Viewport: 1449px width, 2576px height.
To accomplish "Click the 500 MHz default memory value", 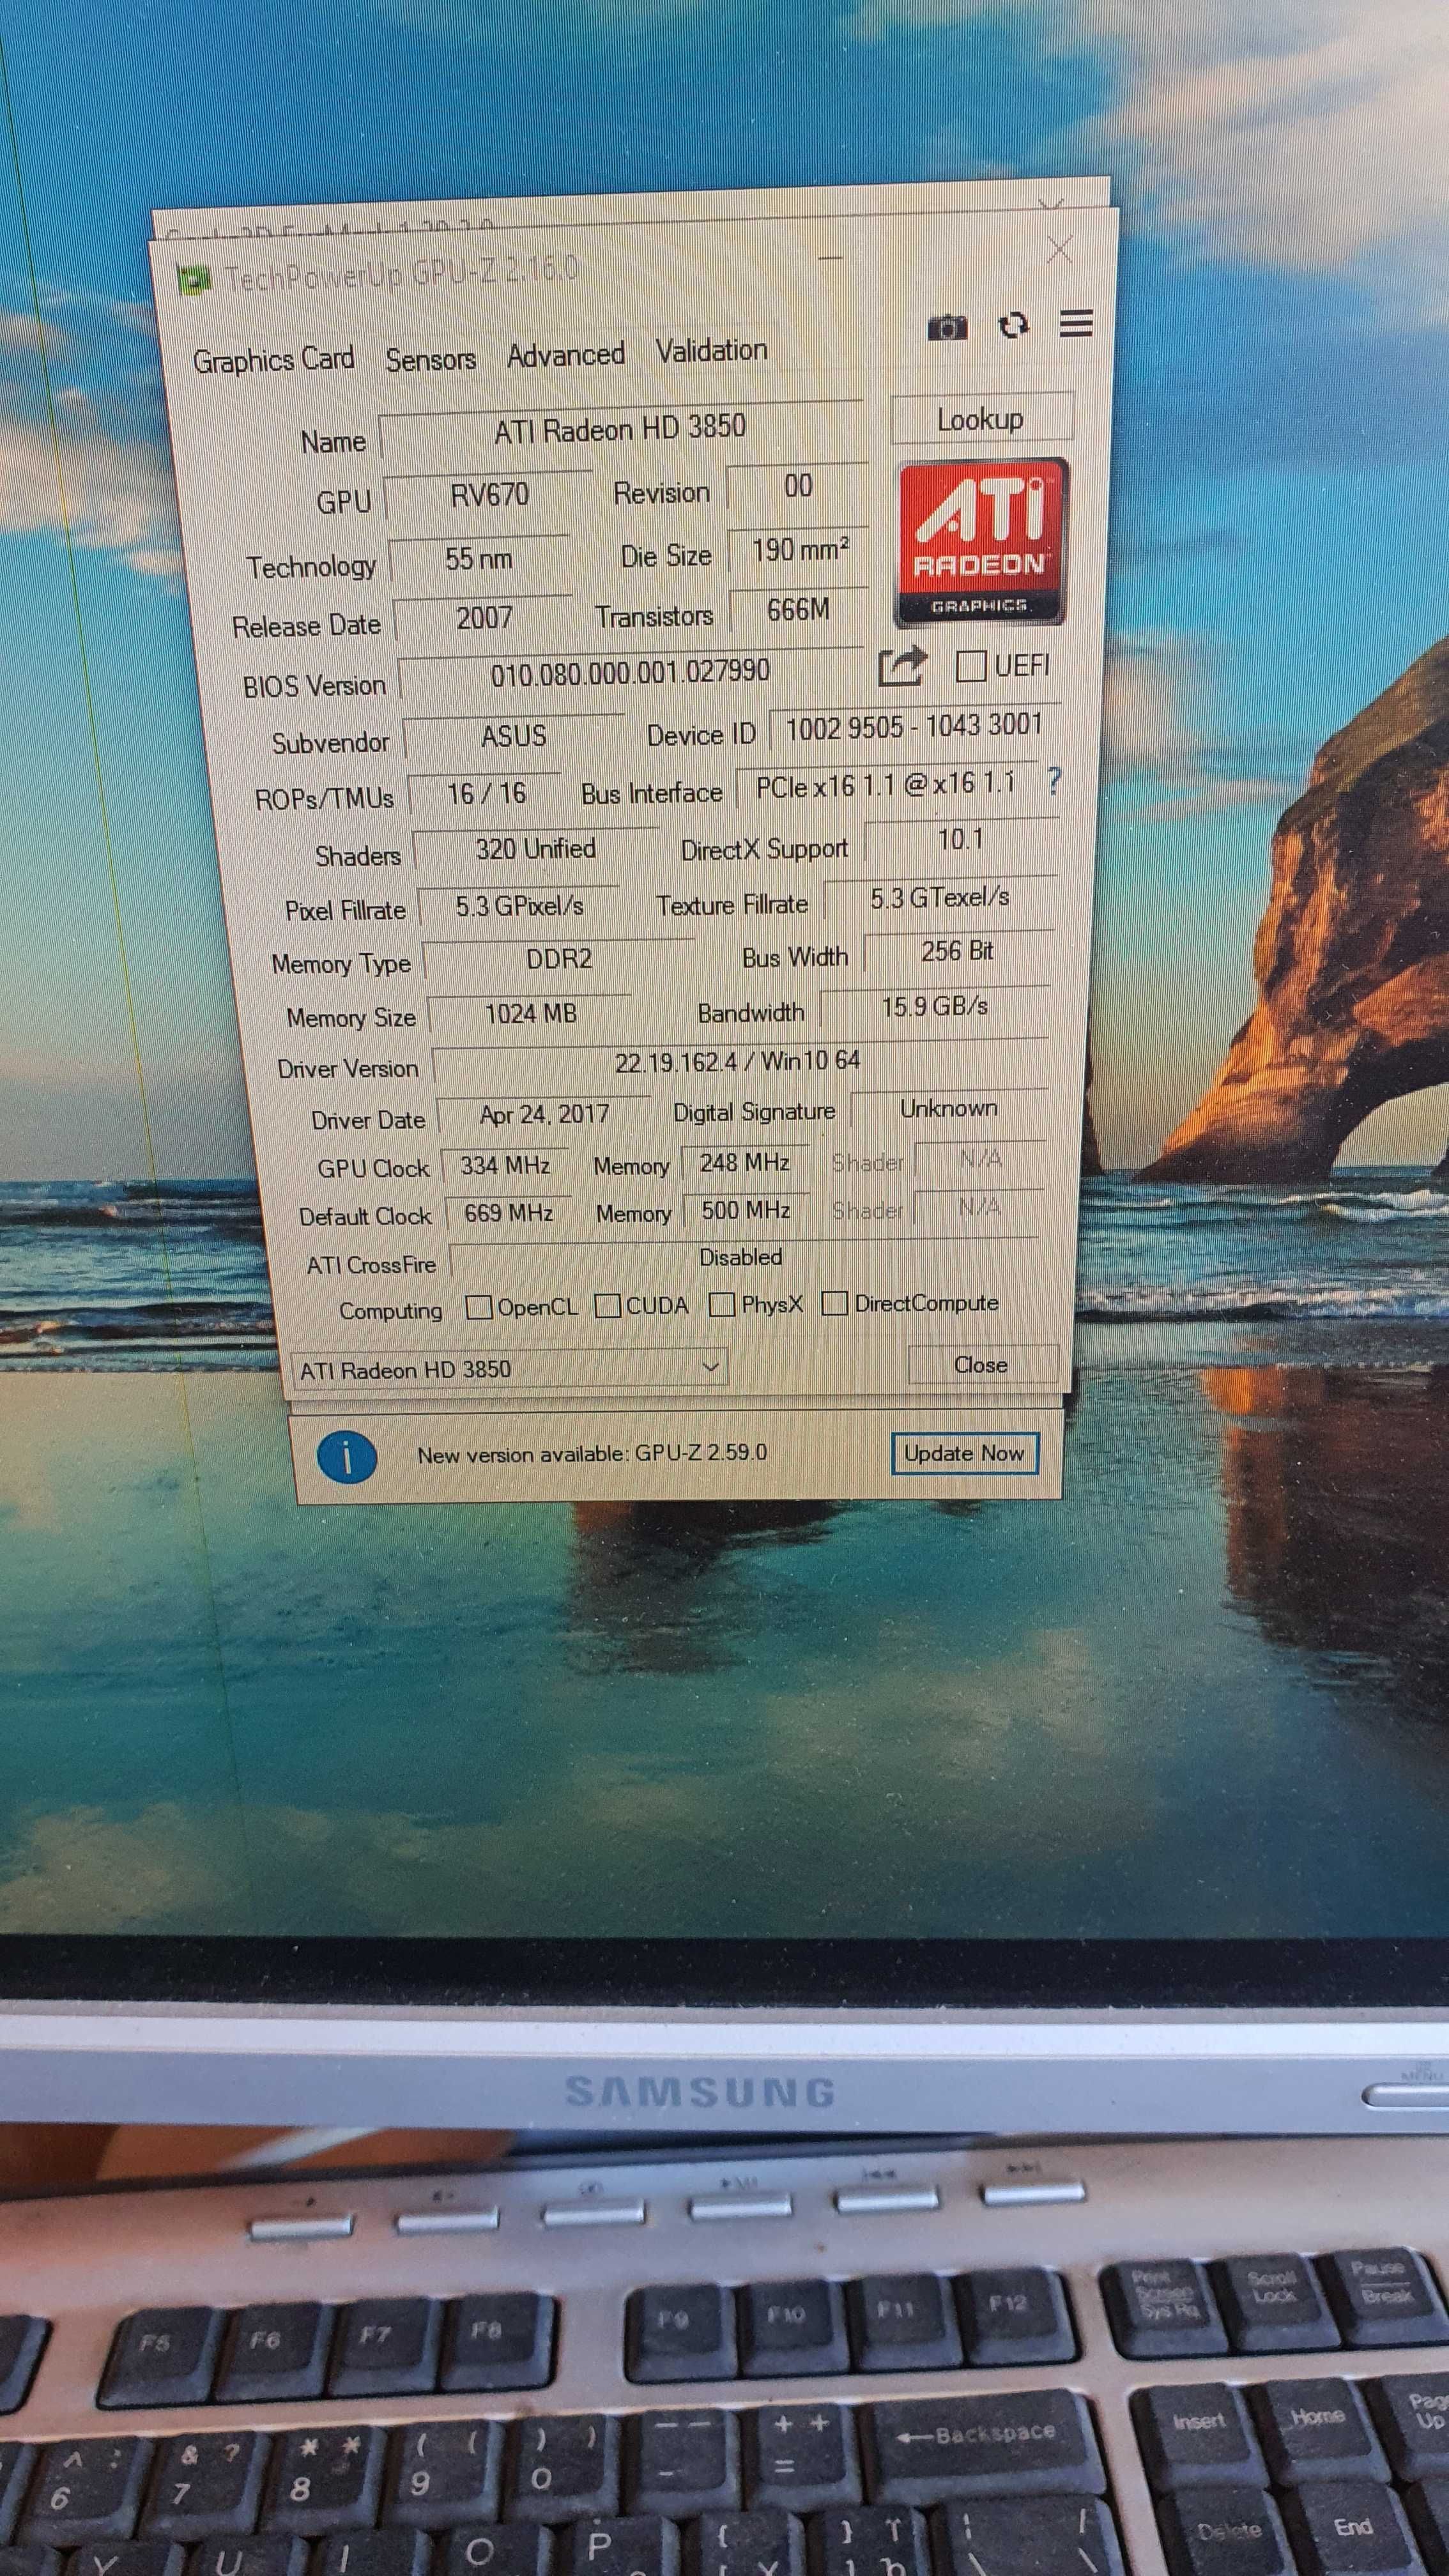I will 746,1211.
